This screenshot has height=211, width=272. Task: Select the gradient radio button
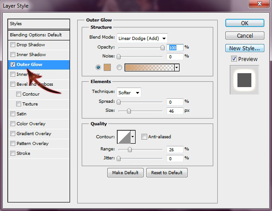(x=119, y=67)
